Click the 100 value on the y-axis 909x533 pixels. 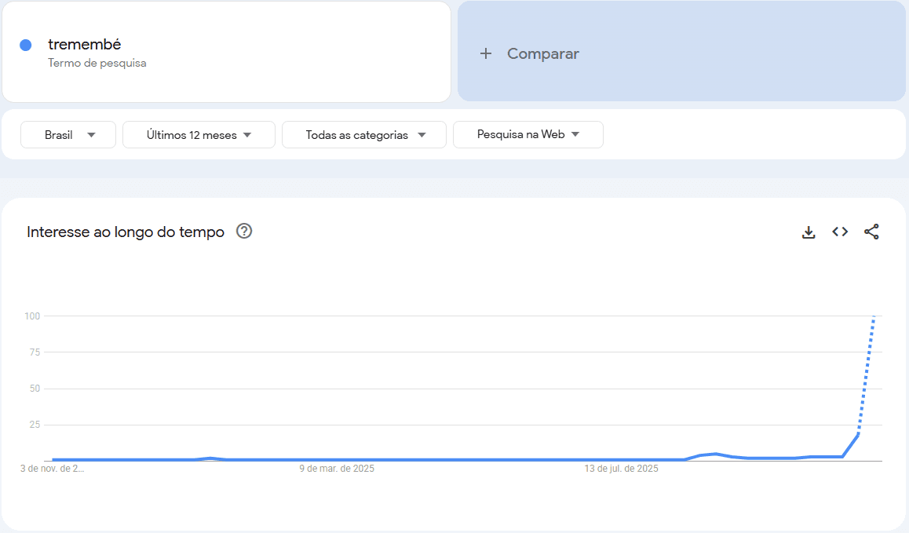[x=32, y=316]
